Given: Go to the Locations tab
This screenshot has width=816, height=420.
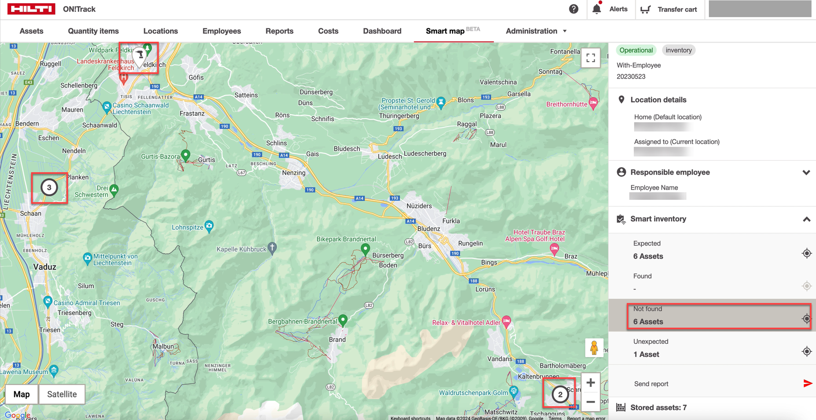Looking at the screenshot, I should 160,31.
